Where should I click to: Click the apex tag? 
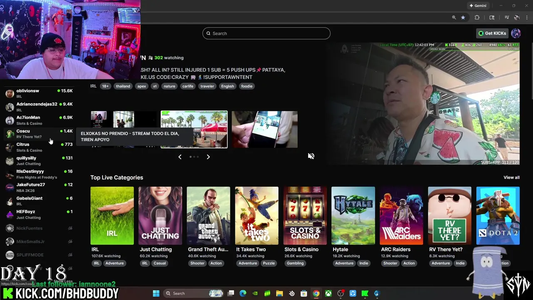[x=142, y=86]
